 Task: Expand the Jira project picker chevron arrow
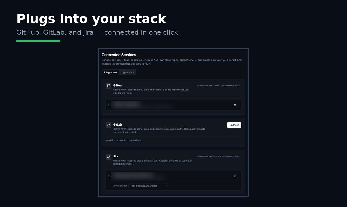pos(167,186)
